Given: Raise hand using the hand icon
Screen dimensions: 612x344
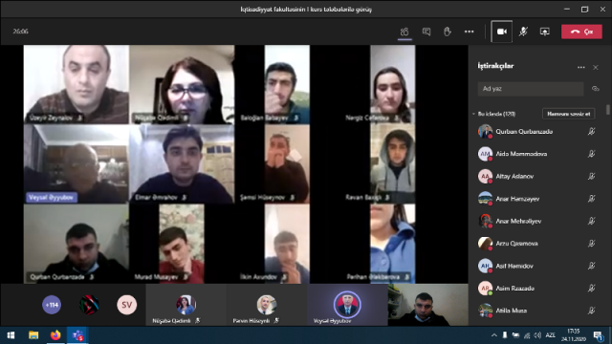Looking at the screenshot, I should tap(448, 32).
